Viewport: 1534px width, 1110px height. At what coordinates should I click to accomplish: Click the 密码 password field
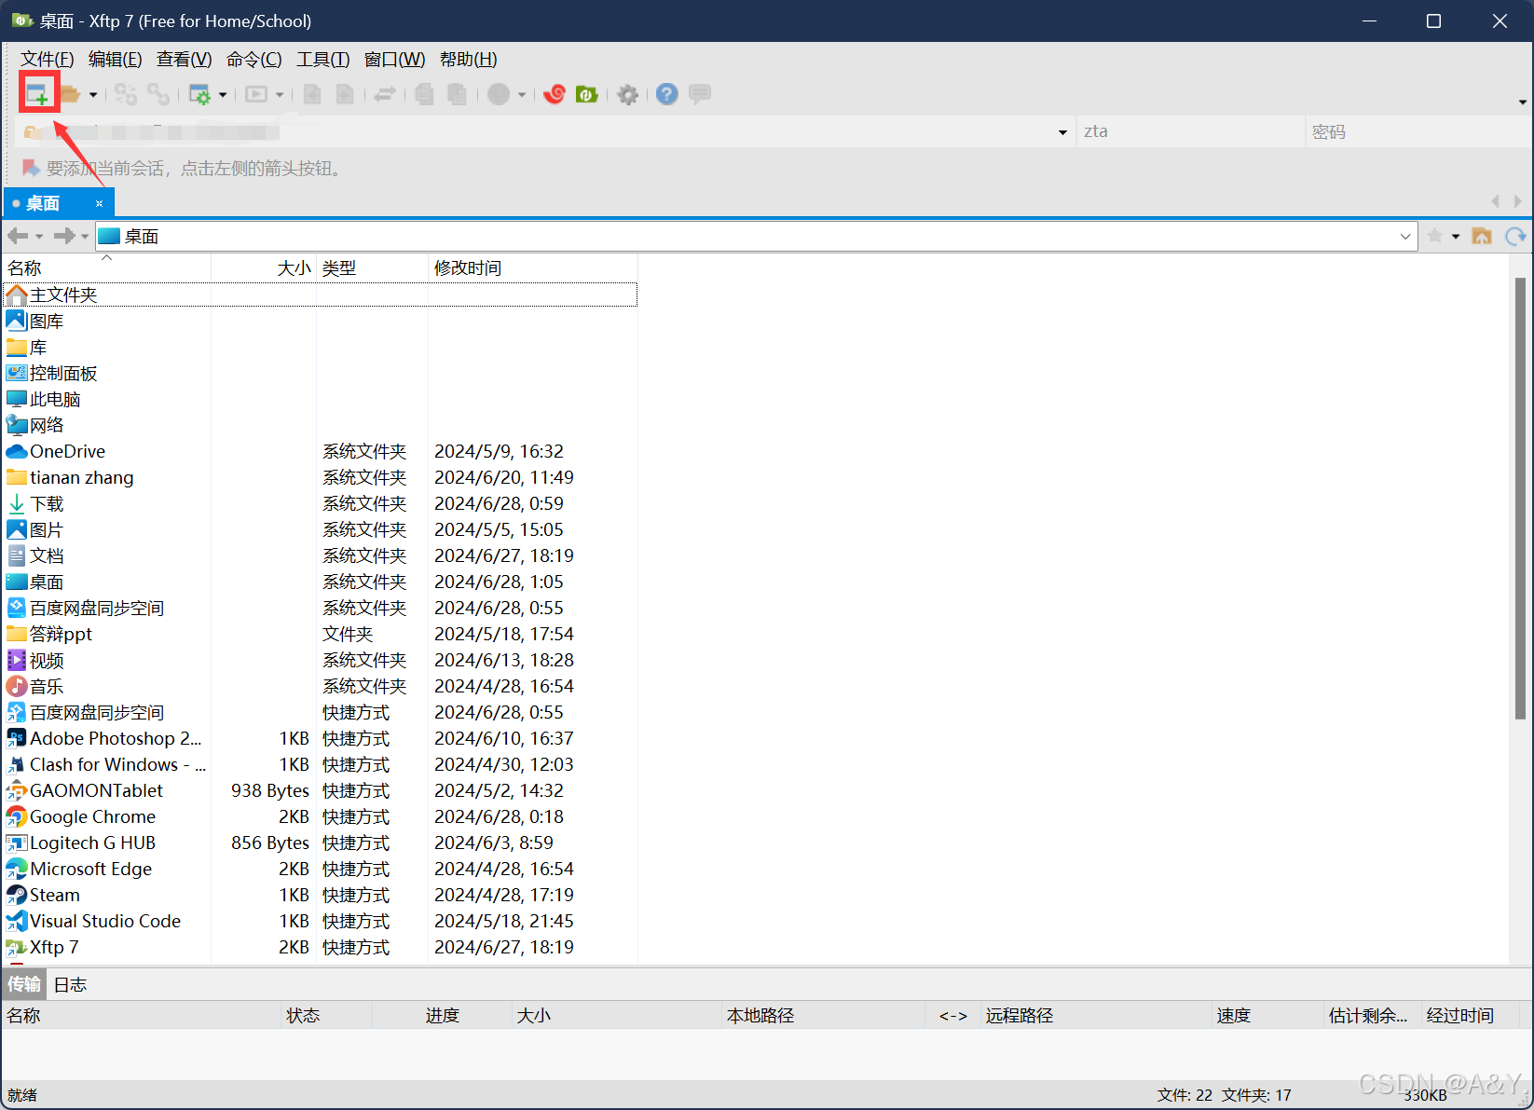coord(1418,131)
